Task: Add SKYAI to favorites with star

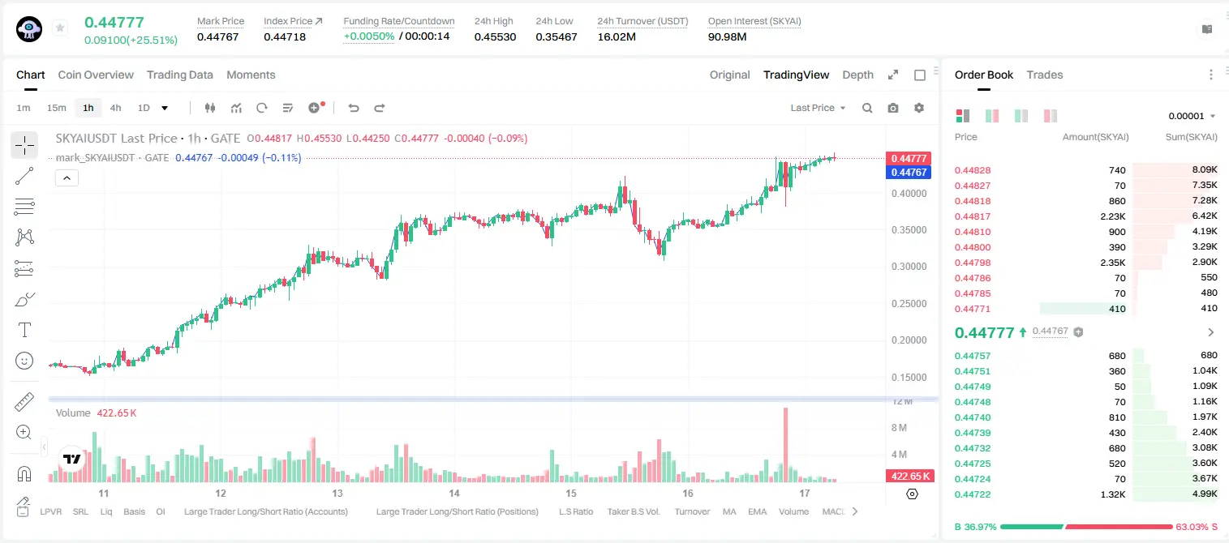Action: (x=60, y=28)
